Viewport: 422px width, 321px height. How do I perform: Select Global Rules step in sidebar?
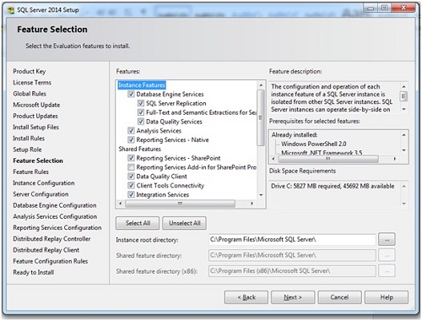point(30,94)
